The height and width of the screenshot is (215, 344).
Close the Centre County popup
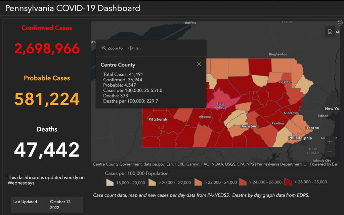pyautogui.click(x=199, y=64)
